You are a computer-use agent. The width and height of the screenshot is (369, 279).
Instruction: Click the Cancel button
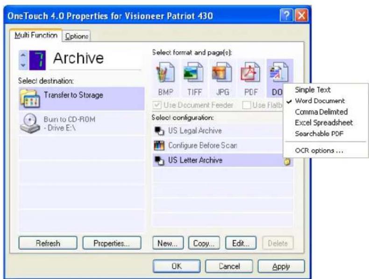pyautogui.click(x=229, y=266)
